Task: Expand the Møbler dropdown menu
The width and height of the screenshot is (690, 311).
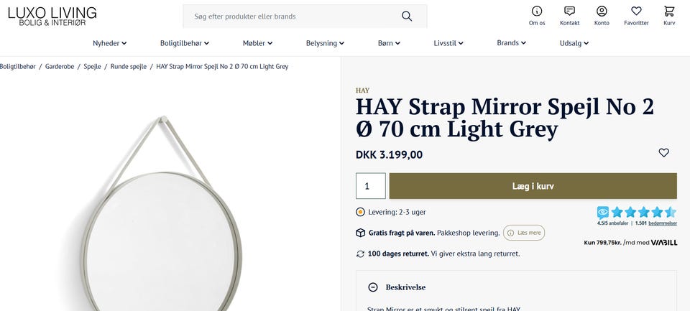Action: [x=257, y=43]
